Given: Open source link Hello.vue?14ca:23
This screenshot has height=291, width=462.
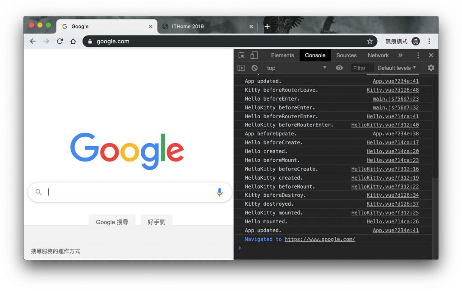Looking at the screenshot, I should (393, 160).
